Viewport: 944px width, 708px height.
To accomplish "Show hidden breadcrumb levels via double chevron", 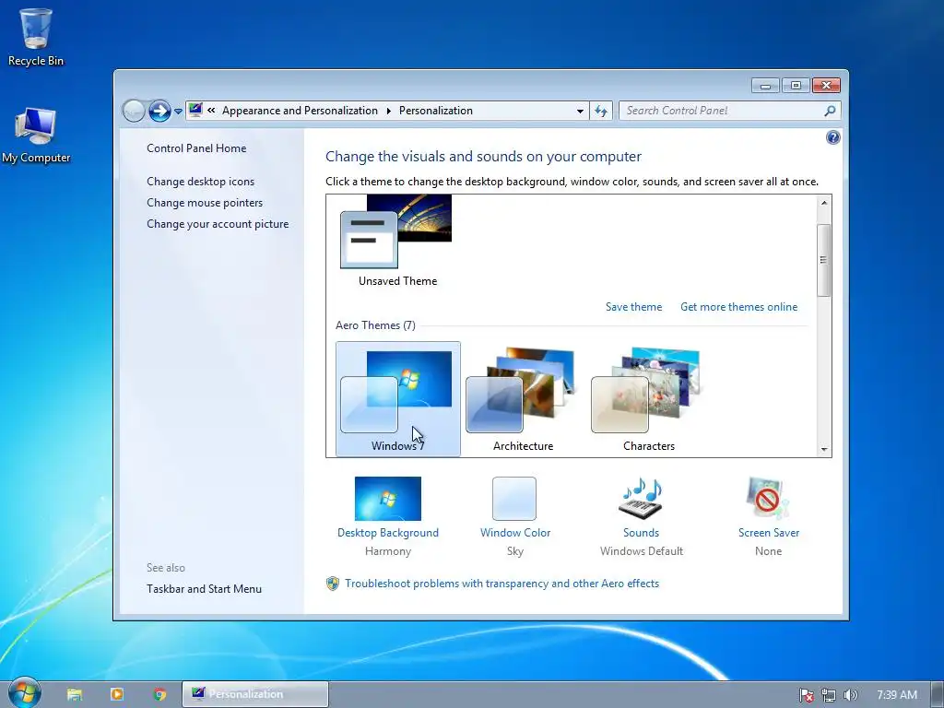I will coord(211,111).
